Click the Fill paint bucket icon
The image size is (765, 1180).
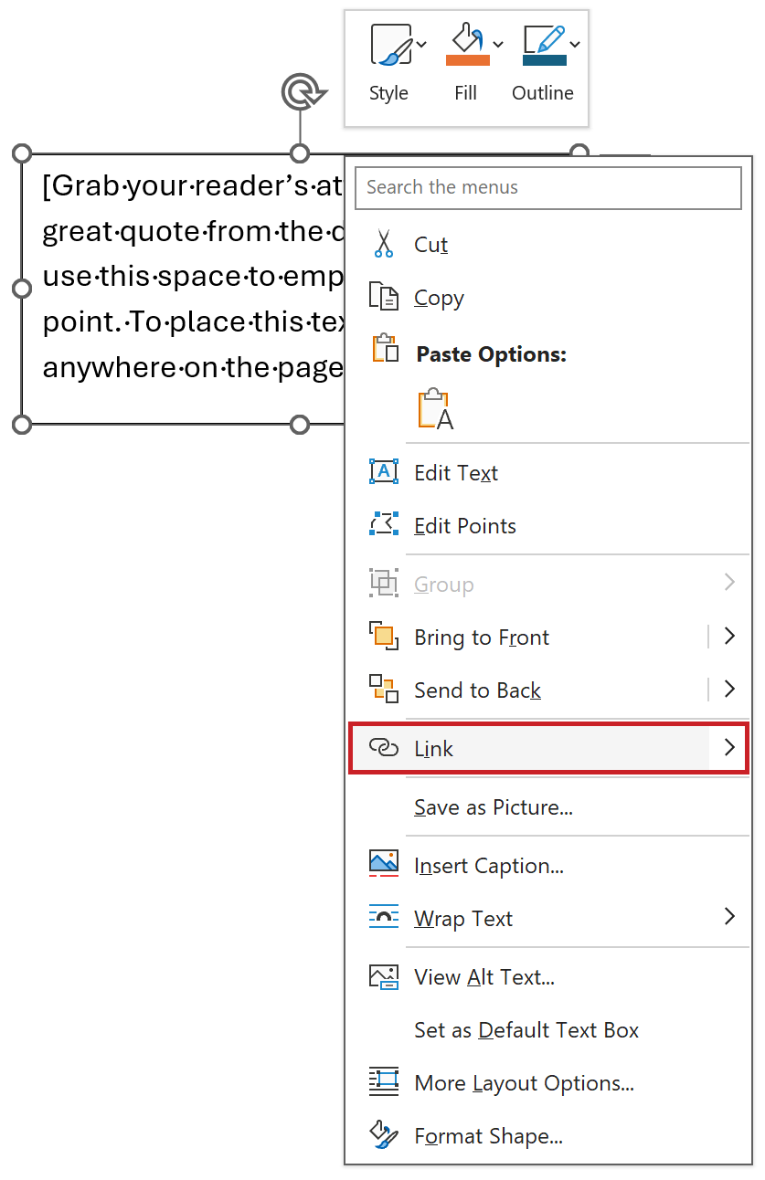point(467,39)
